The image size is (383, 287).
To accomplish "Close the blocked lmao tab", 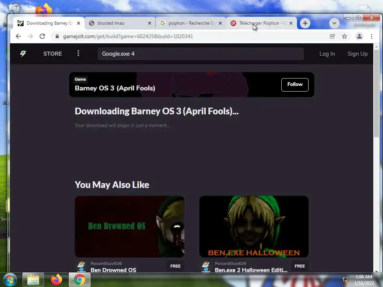I will [x=150, y=23].
